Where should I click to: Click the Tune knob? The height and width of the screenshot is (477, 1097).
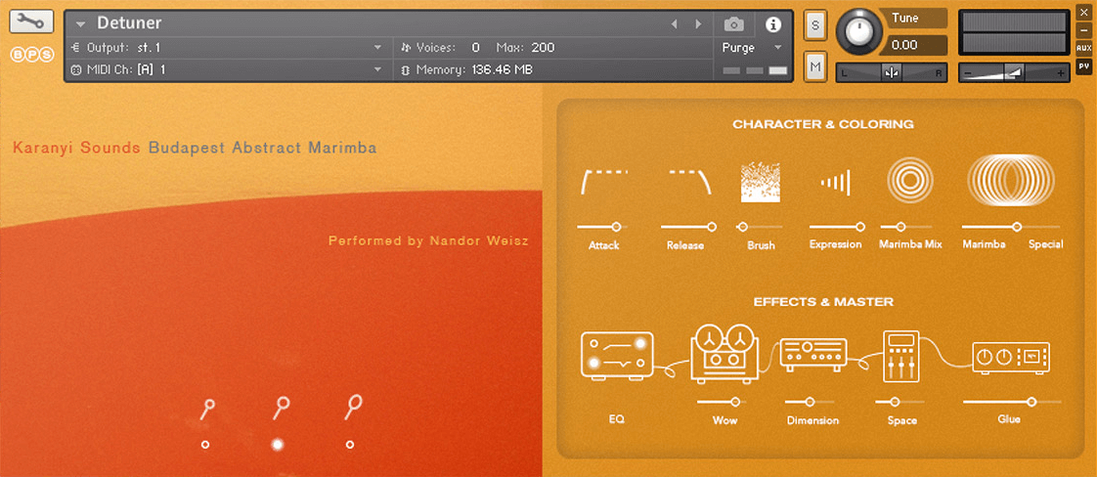point(859,32)
